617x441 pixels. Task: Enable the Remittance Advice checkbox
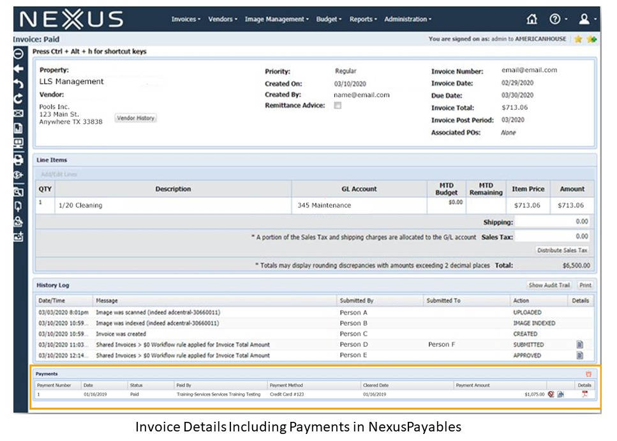pyautogui.click(x=338, y=105)
